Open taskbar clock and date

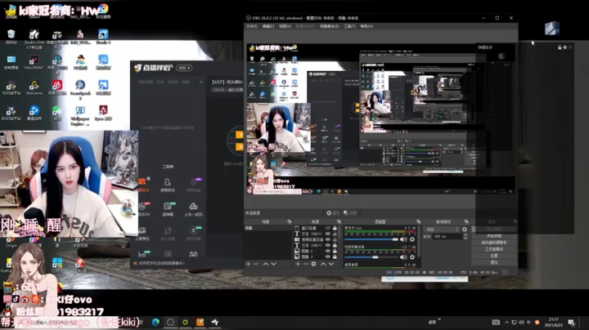click(553, 322)
